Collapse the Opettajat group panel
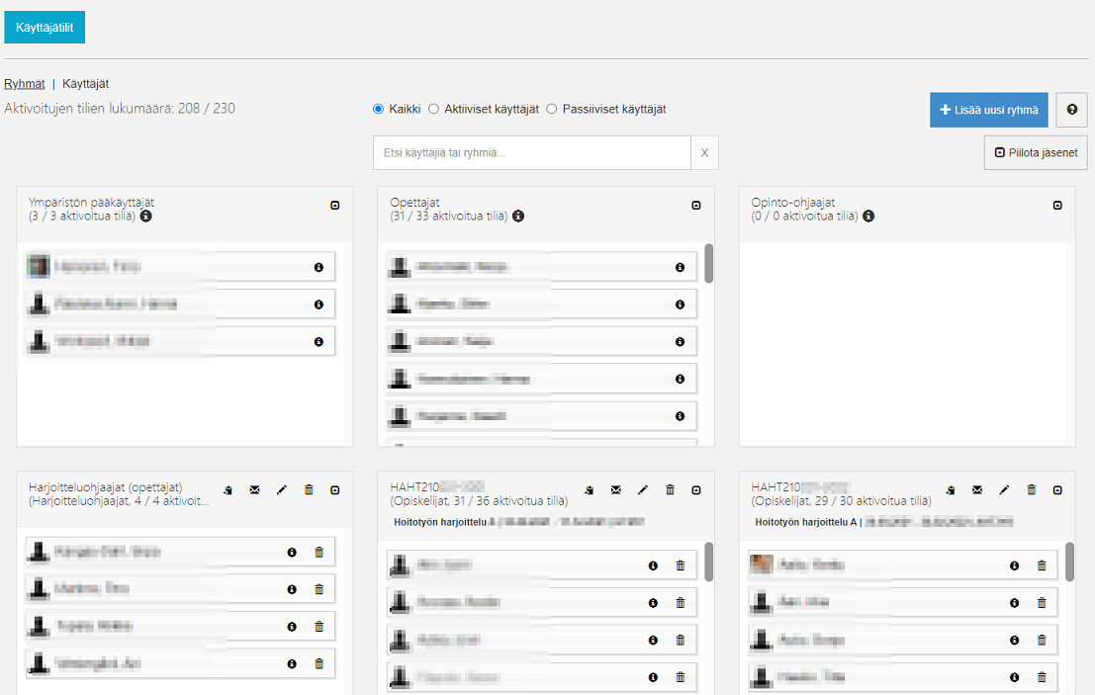 coord(696,206)
